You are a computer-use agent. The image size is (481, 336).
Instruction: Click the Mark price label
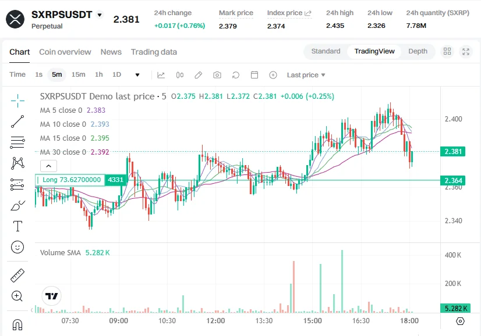pos(236,13)
